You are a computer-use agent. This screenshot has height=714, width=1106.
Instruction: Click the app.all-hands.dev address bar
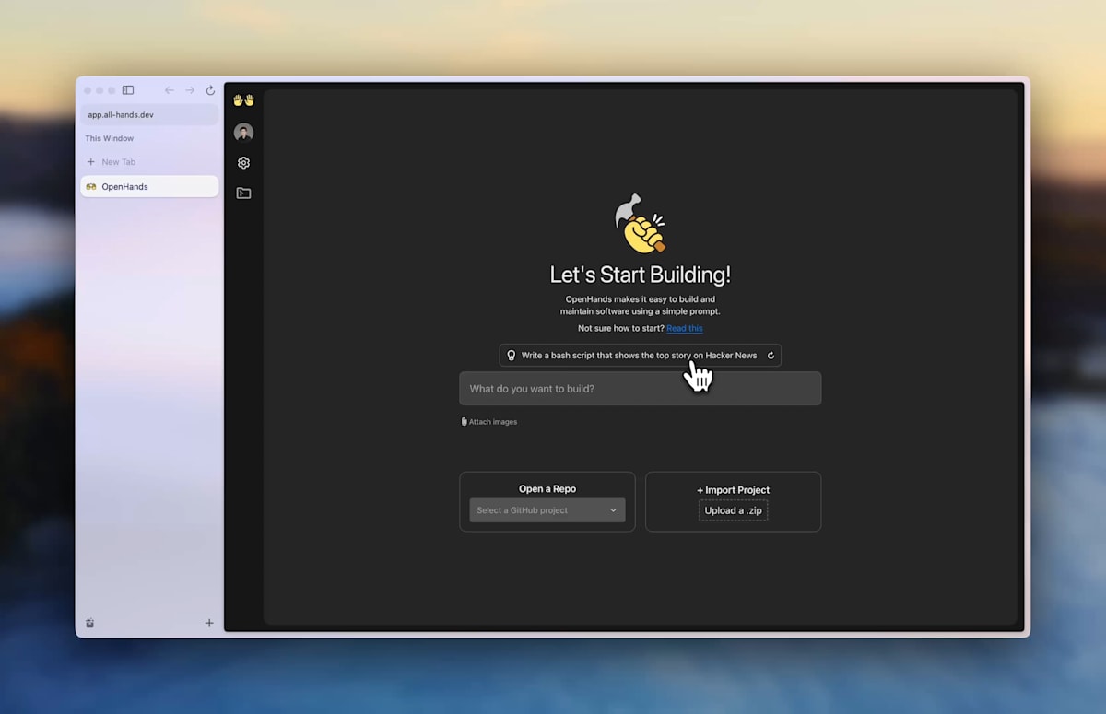[x=149, y=115]
